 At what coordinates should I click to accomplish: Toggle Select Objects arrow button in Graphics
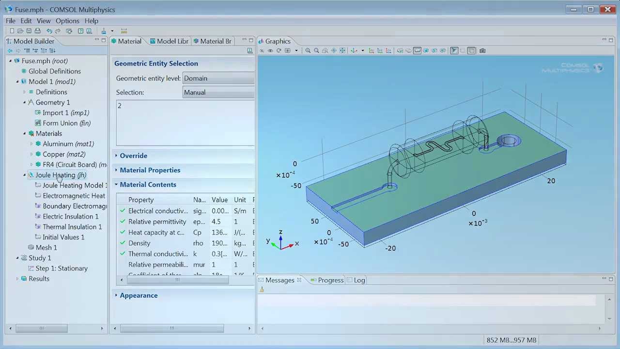tap(454, 50)
